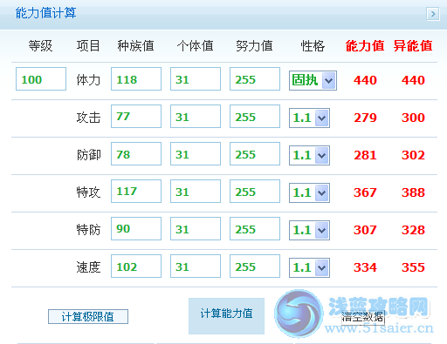Focus 特攻 base stat field 117
The height and width of the screenshot is (344, 447).
coord(136,191)
